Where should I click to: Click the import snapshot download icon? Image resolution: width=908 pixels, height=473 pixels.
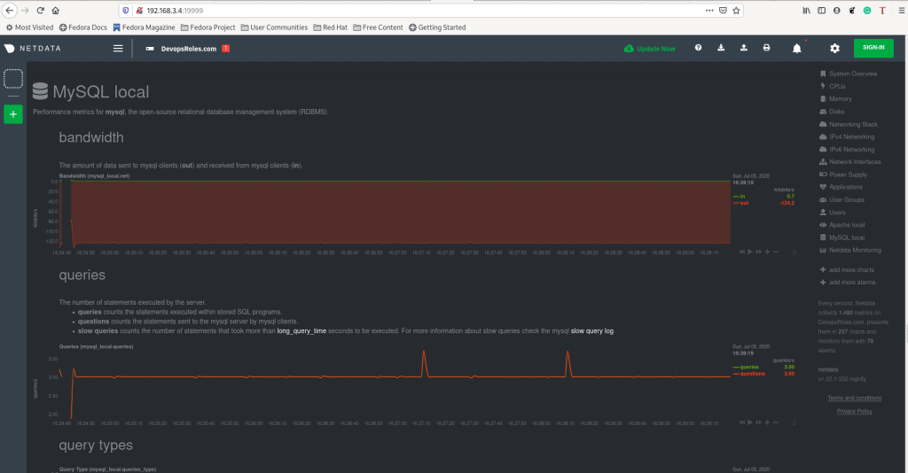point(721,49)
